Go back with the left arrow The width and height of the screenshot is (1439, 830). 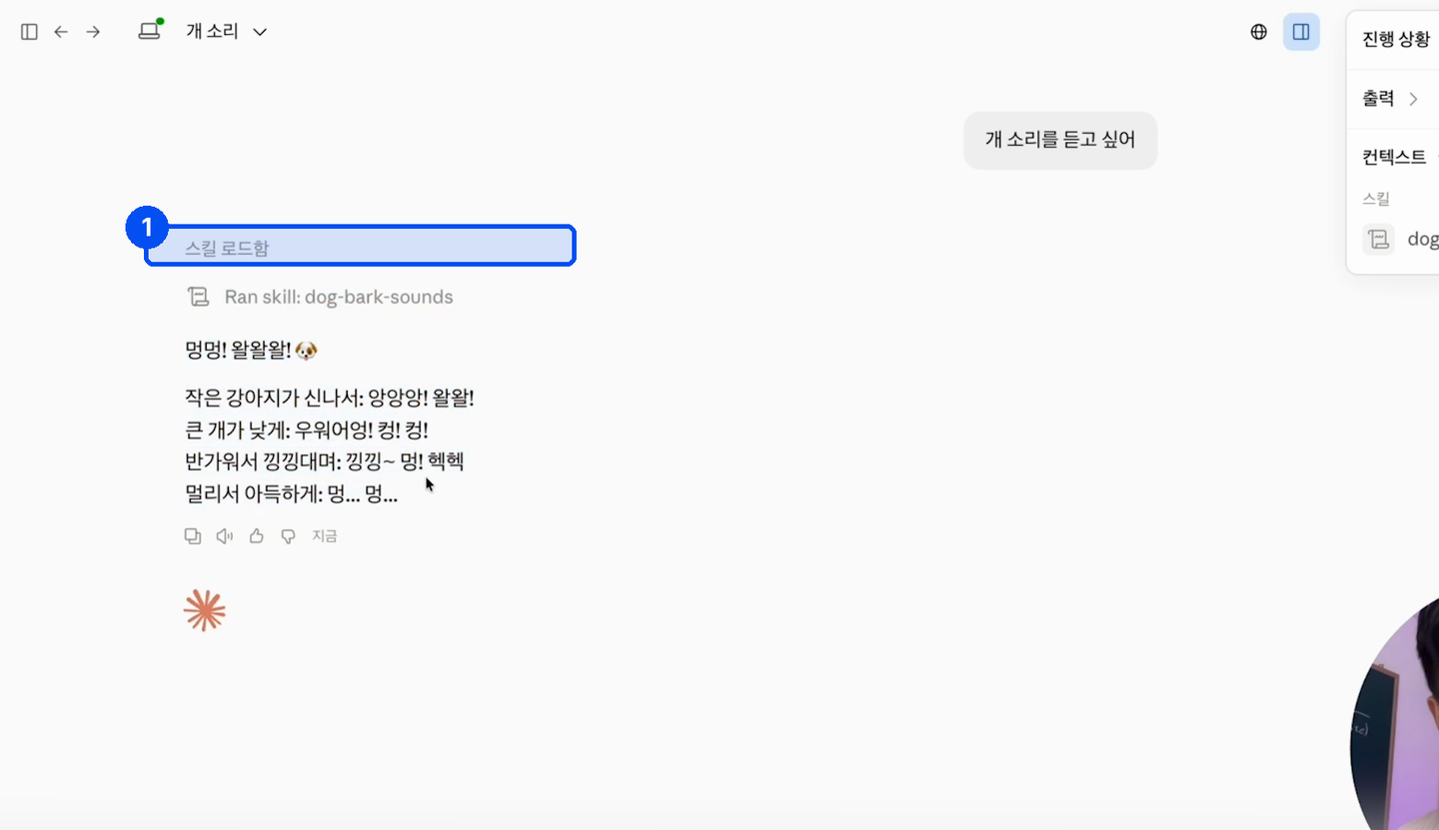tap(61, 32)
